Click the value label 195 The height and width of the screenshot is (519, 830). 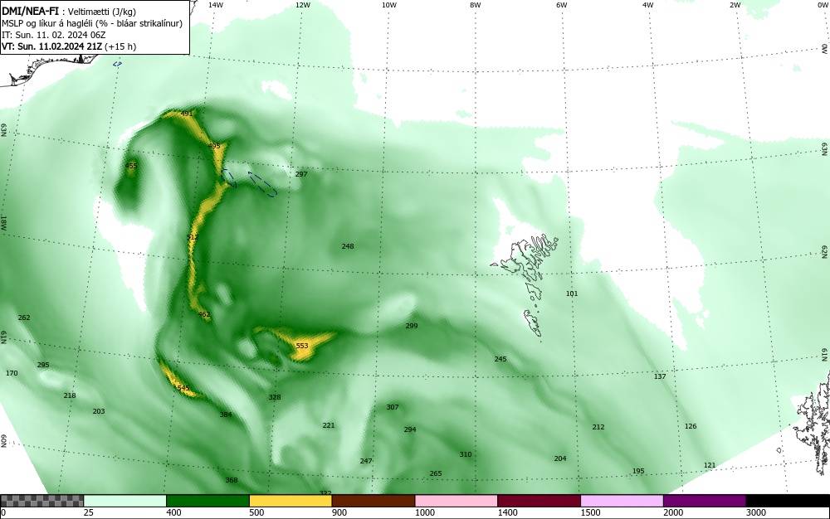pos(638,472)
